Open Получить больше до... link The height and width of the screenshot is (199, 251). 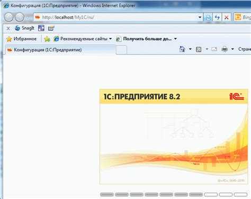click(x=144, y=39)
